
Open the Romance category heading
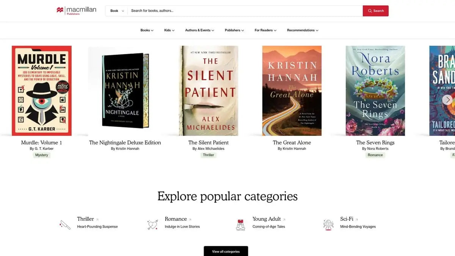click(176, 219)
